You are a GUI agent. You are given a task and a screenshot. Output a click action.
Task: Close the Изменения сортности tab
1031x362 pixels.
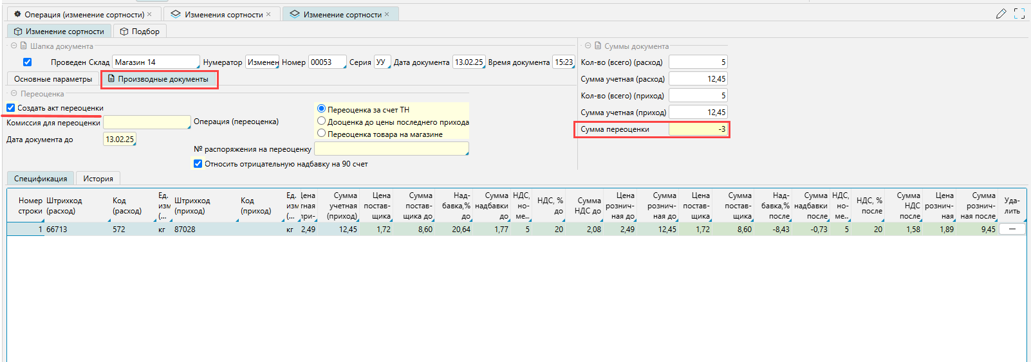(x=268, y=14)
